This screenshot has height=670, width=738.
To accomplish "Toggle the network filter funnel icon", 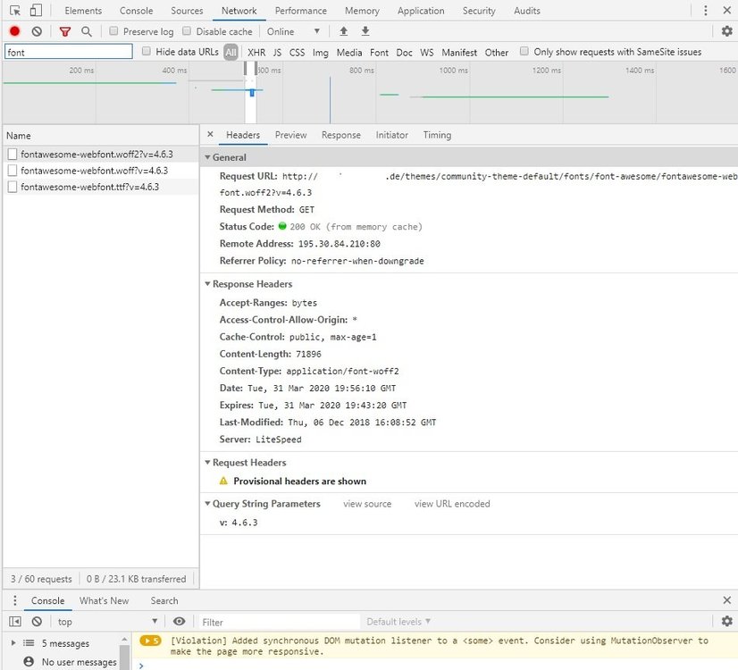I will click(x=65, y=31).
